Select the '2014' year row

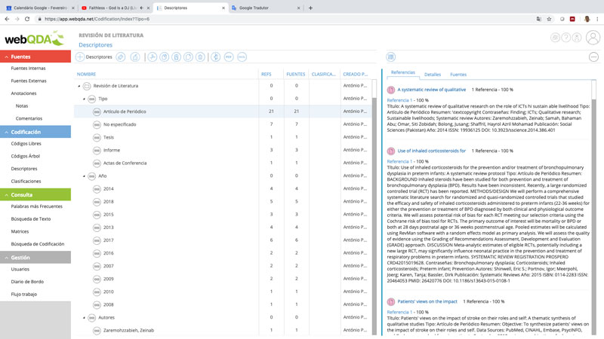tap(223, 189)
